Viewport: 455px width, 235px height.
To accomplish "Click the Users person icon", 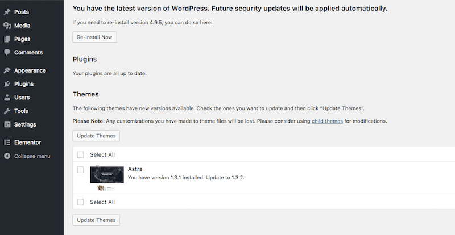I will (7, 98).
